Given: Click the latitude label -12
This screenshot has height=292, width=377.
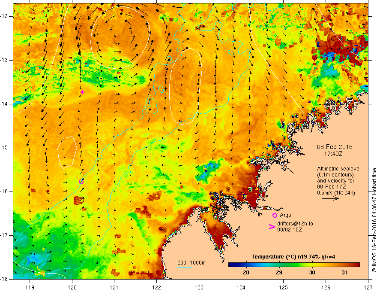Looking at the screenshot, I should pos(5,16).
